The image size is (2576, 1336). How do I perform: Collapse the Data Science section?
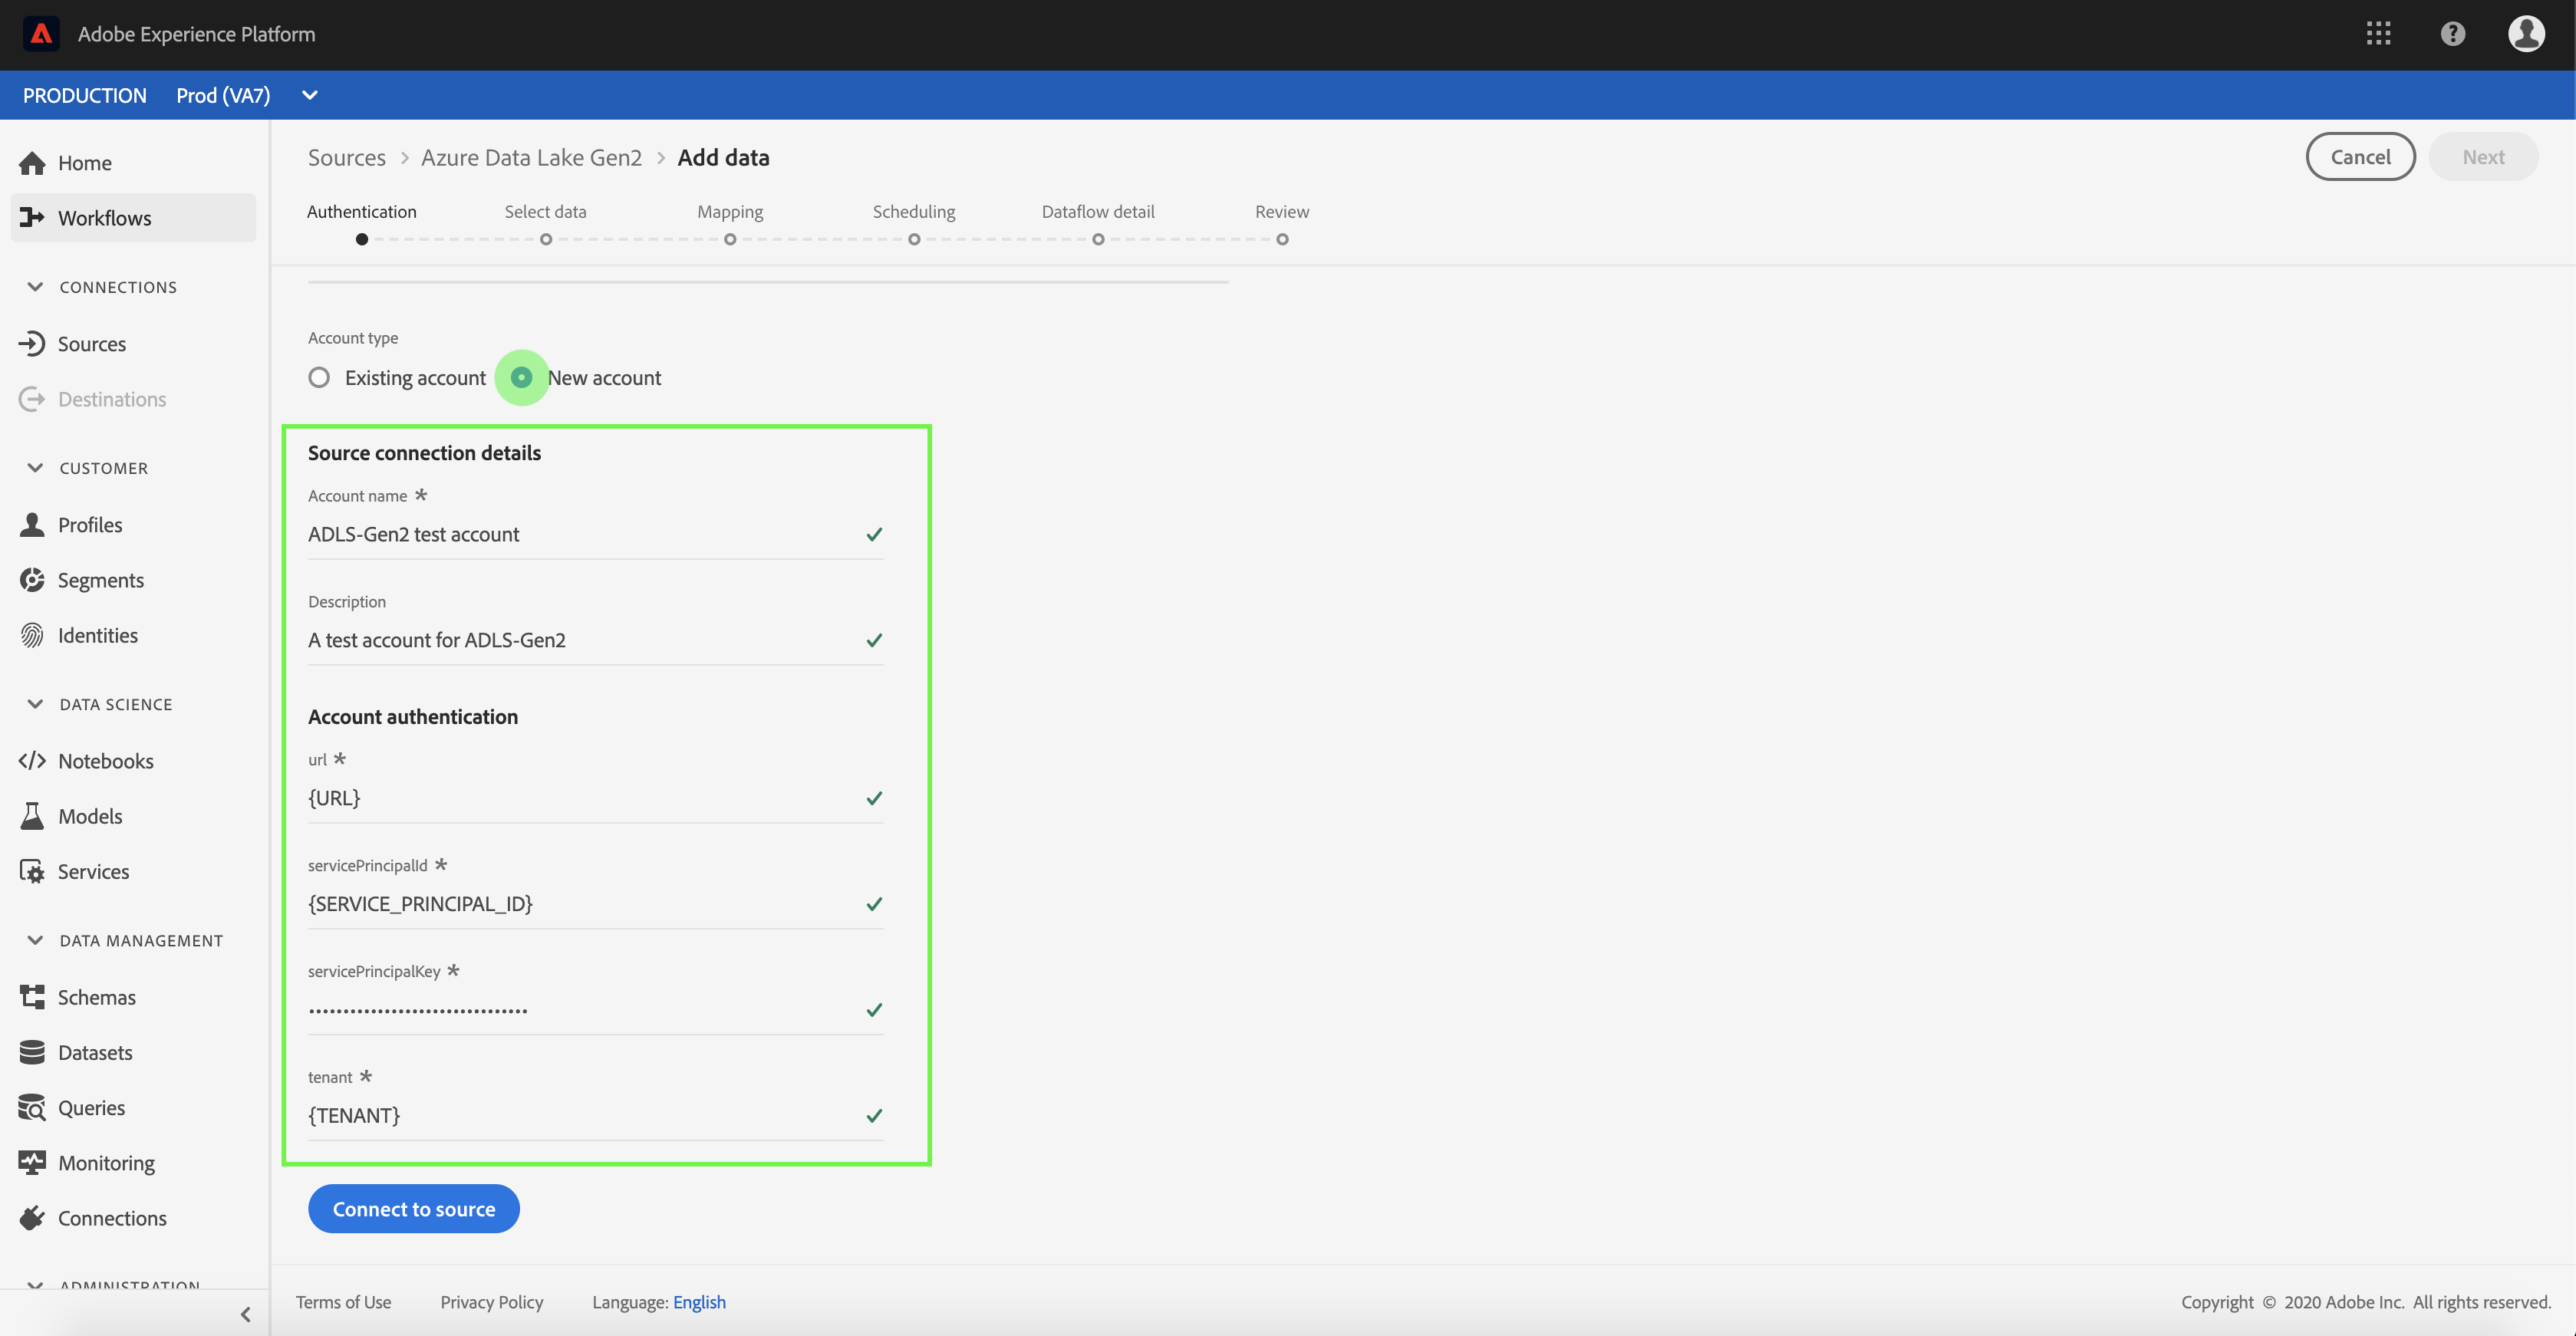[x=35, y=704]
